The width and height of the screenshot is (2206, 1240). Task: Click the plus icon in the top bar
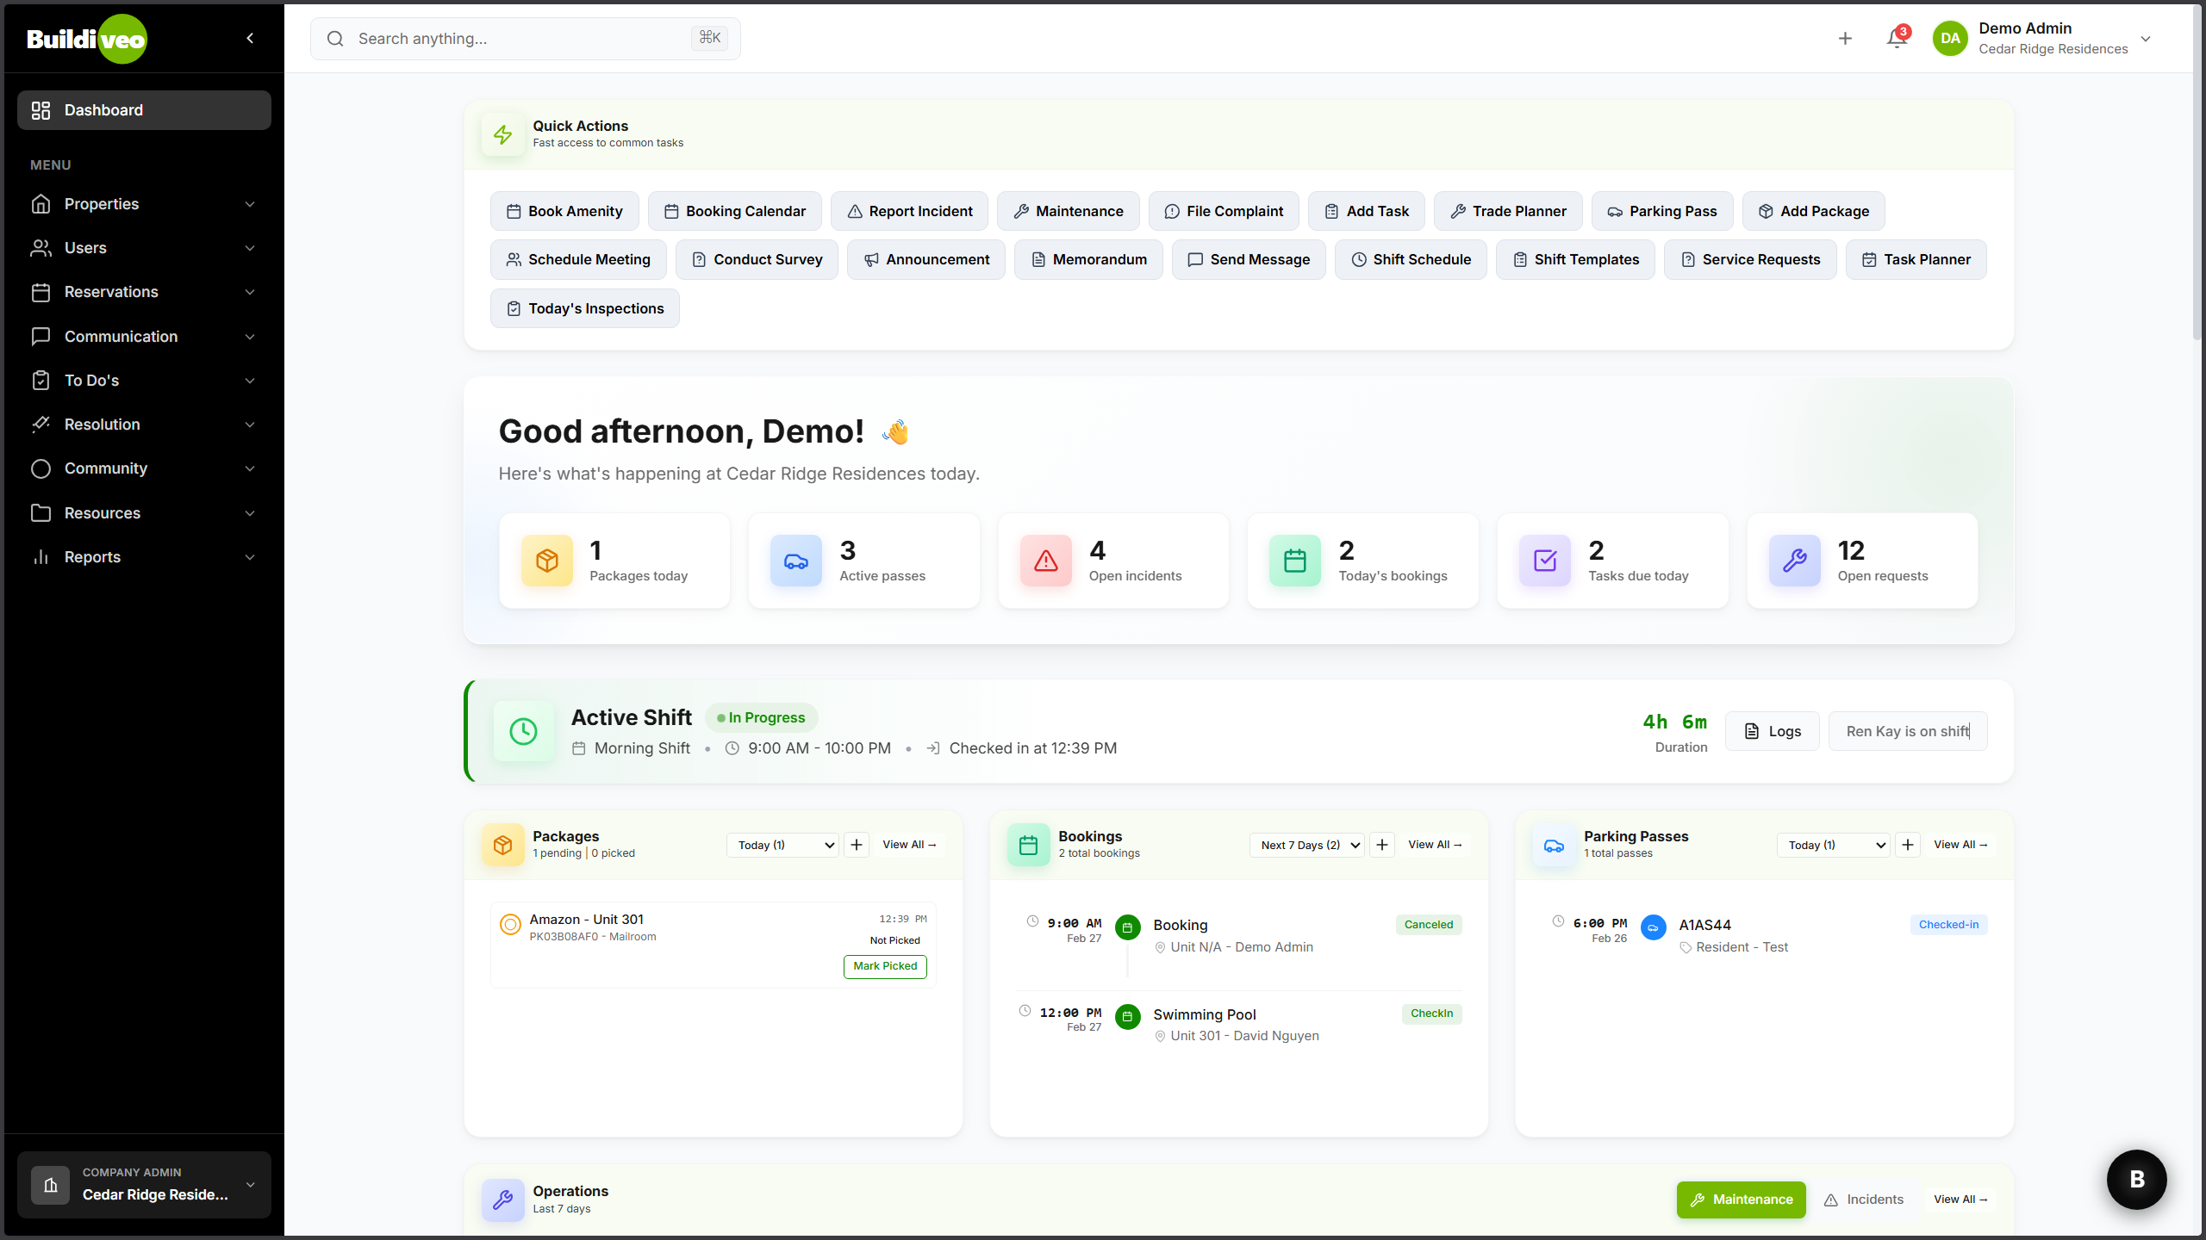tap(1845, 39)
